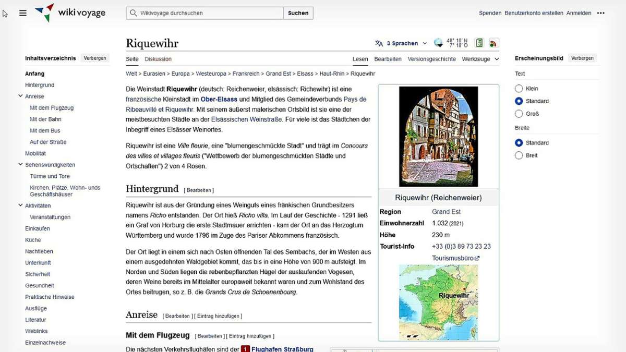Open the Flughafen Straßburg link
This screenshot has width=626, height=352.
coord(282,349)
